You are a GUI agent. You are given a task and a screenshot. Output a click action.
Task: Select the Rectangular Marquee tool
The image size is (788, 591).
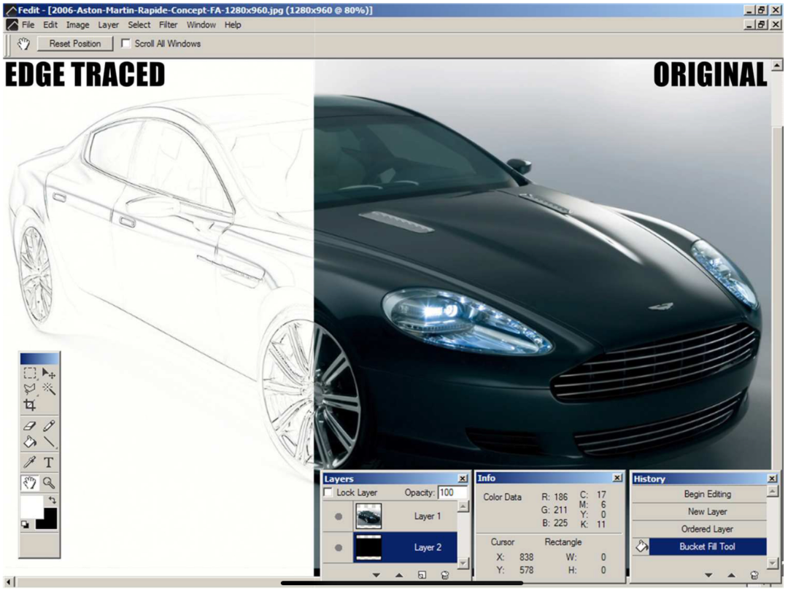(30, 374)
